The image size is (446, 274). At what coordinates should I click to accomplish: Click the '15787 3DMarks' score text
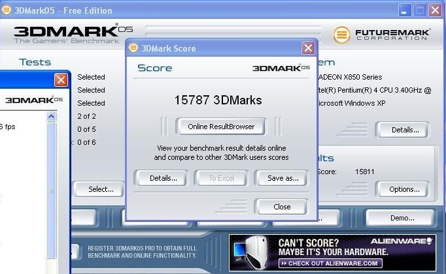pyautogui.click(x=218, y=100)
